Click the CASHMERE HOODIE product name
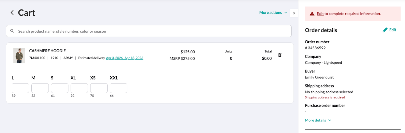The height and width of the screenshot is (133, 405). (47, 51)
